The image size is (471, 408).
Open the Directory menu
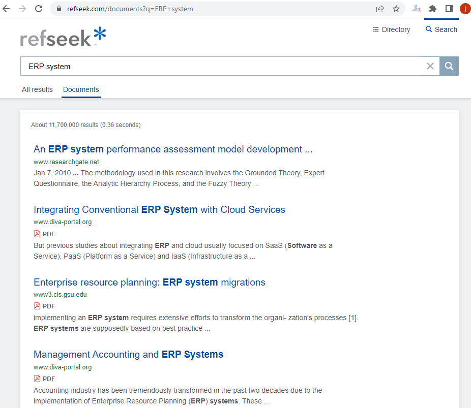[x=392, y=29]
